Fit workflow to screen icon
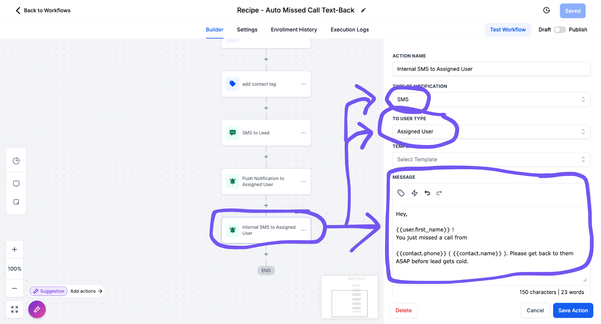Screen dimensions: 601x324 [15, 309]
